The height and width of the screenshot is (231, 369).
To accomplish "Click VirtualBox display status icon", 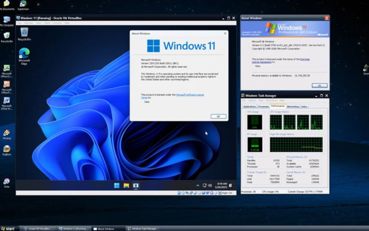I will pyautogui.click(x=203, y=193).
